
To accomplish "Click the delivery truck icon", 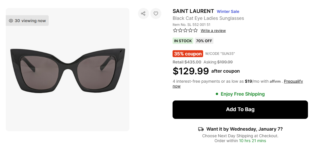I will (x=201, y=129).
